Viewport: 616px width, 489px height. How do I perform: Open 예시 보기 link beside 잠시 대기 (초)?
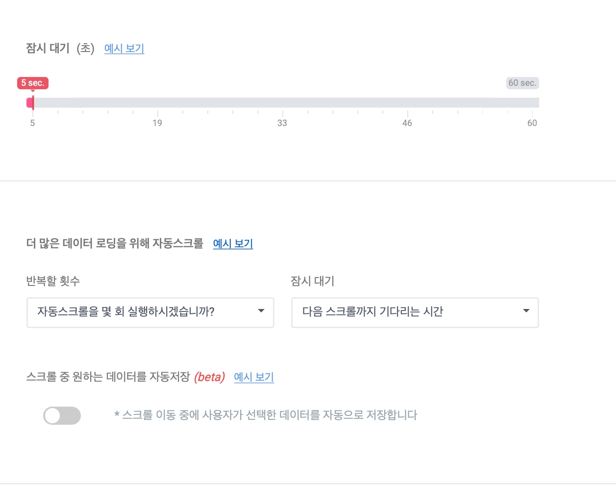124,49
